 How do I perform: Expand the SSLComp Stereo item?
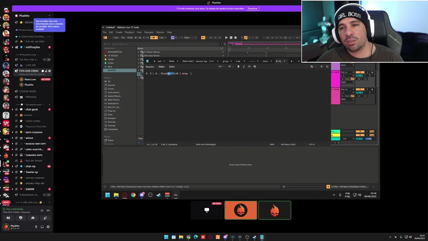click(x=139, y=56)
